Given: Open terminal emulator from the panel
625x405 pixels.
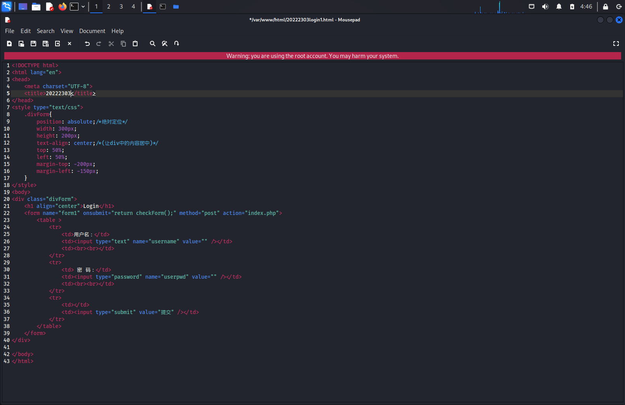Looking at the screenshot, I should tap(74, 7).
